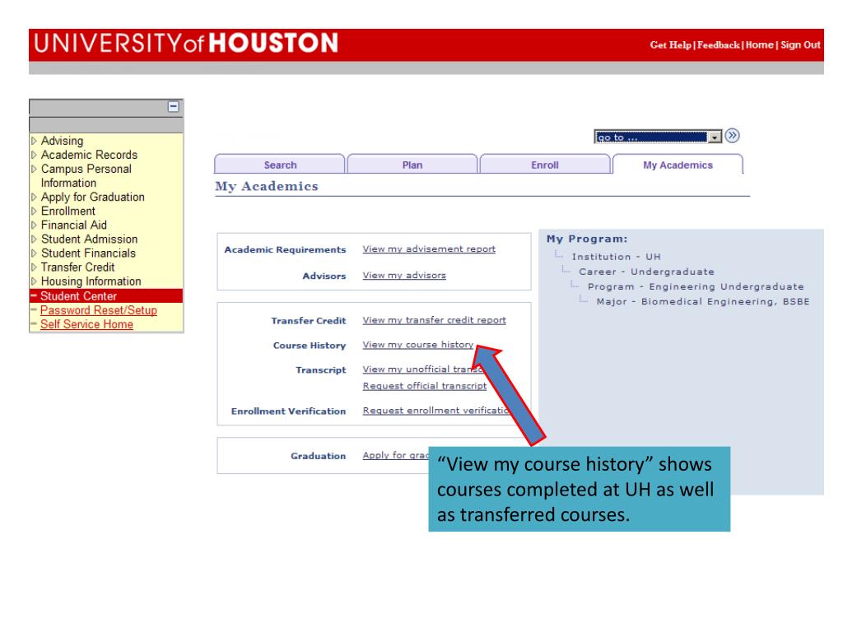Select the highlighted Student Center item
The image size is (843, 632).
78,296
